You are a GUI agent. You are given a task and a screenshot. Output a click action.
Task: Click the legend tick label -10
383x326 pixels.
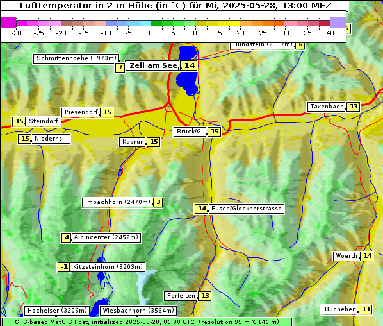coord(106,33)
